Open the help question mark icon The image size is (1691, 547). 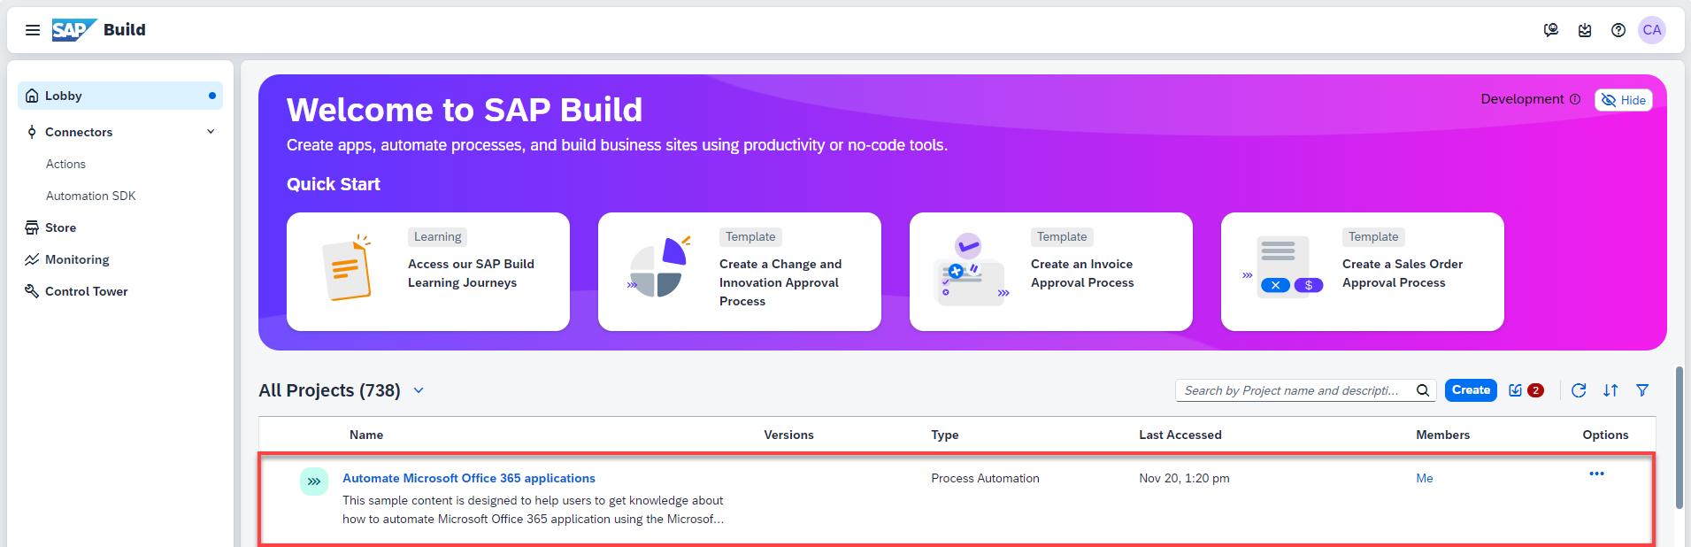coord(1618,30)
